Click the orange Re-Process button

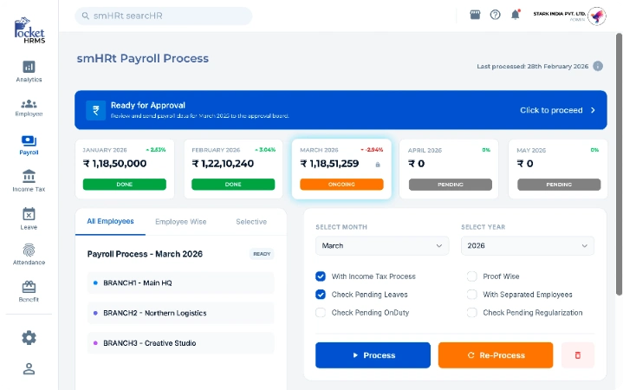pyautogui.click(x=496, y=355)
